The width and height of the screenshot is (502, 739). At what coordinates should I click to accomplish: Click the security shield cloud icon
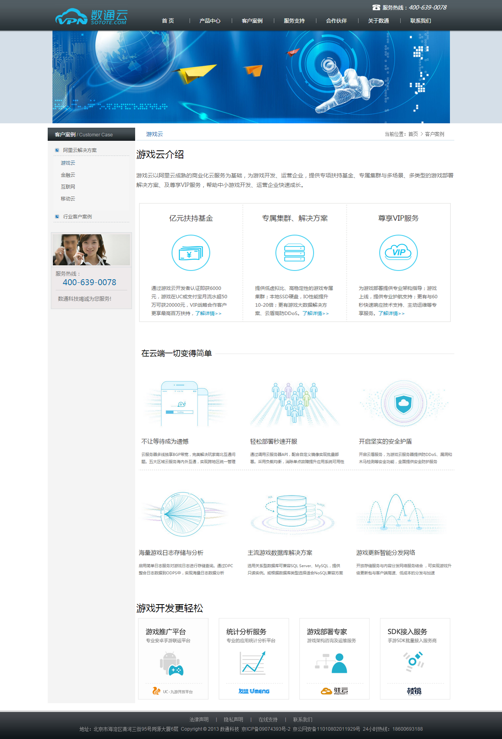click(404, 403)
